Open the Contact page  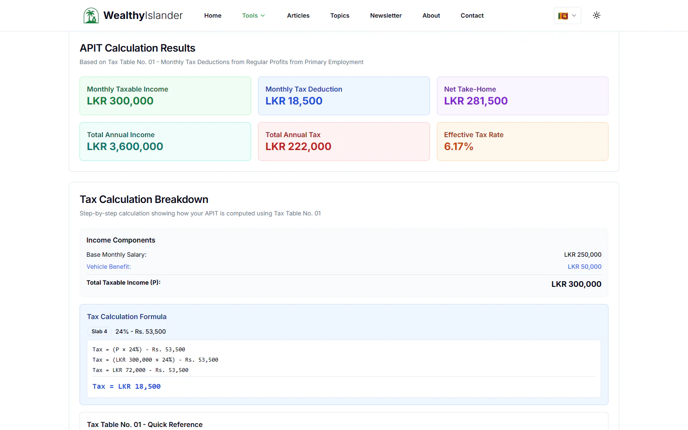point(472,15)
